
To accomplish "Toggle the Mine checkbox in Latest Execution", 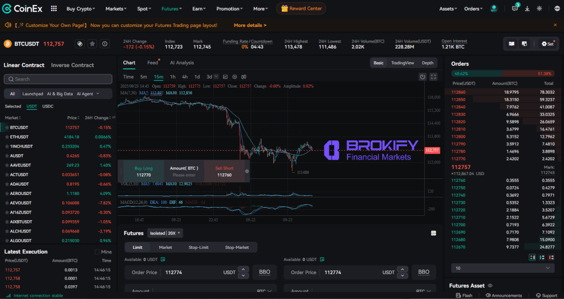I will point(97,252).
